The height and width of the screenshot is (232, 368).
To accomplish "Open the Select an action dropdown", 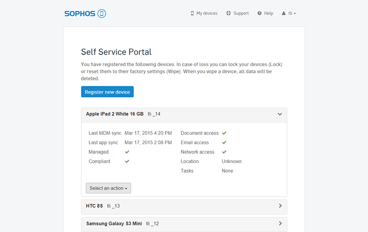I will pyautogui.click(x=108, y=188).
